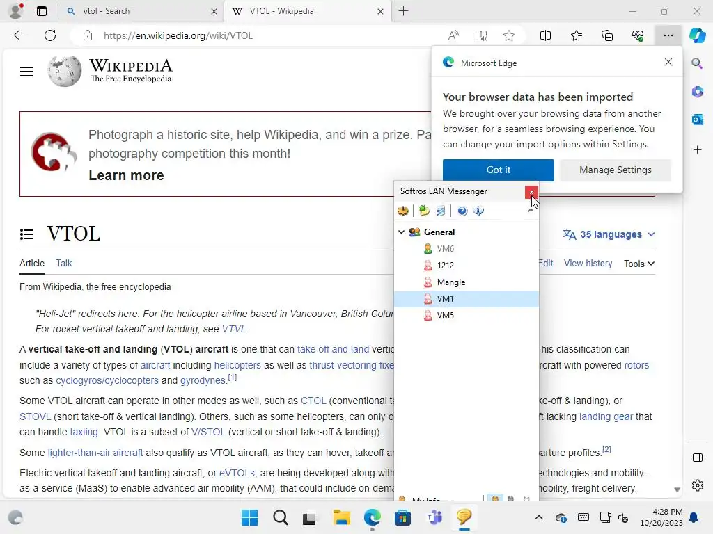Open Softros Messenger settings gear icon
The height and width of the screenshot is (534, 713).
pos(403,211)
